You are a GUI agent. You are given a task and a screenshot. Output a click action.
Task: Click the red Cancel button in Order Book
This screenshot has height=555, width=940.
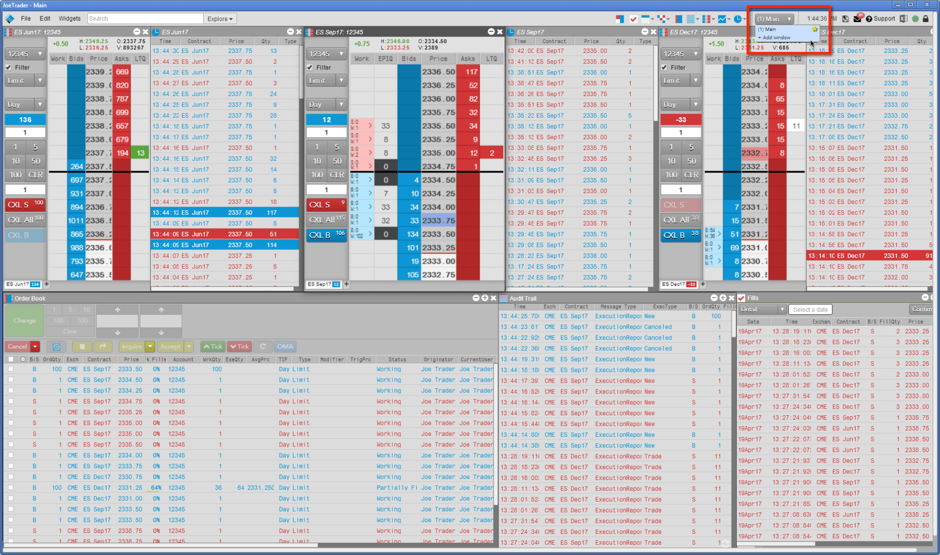pos(17,347)
